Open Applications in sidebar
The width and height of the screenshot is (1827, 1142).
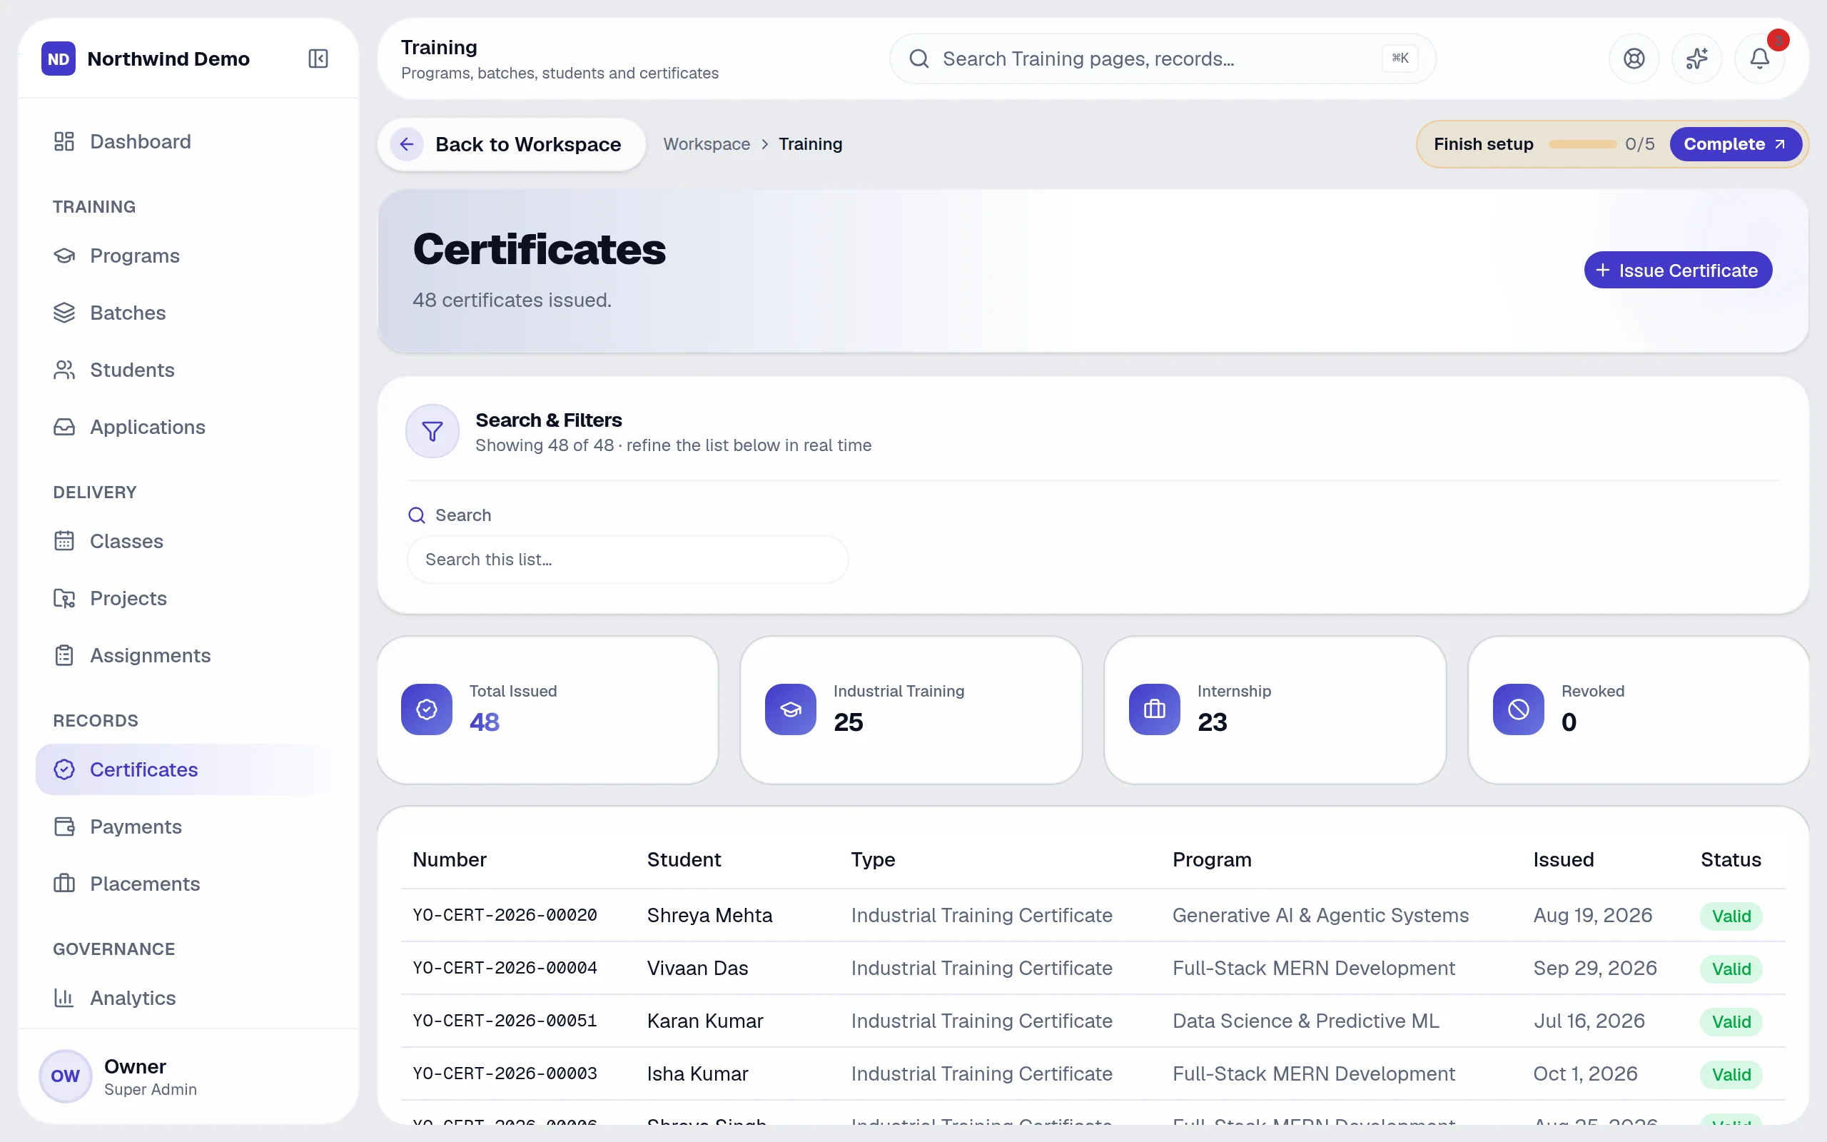(x=187, y=427)
